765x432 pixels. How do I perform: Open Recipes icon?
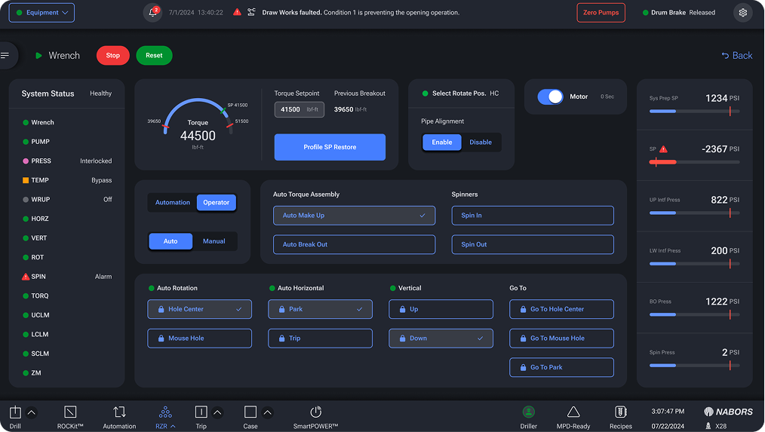(x=621, y=412)
